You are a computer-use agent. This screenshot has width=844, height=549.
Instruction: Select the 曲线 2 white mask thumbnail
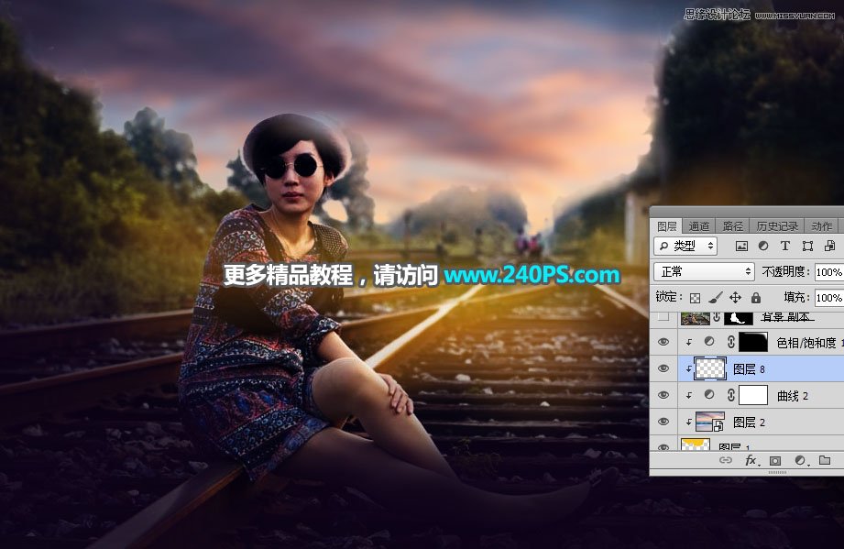click(x=753, y=395)
